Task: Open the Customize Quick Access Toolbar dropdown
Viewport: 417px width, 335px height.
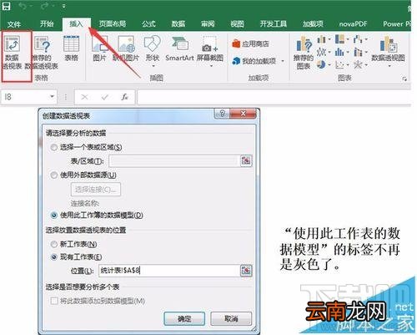Action: point(63,6)
